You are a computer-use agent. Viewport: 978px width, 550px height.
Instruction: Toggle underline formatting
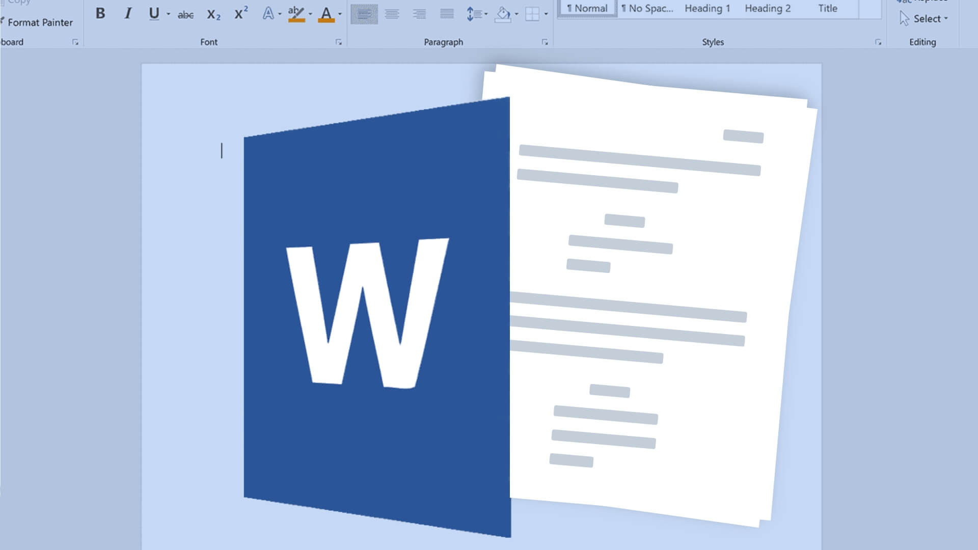pos(154,14)
